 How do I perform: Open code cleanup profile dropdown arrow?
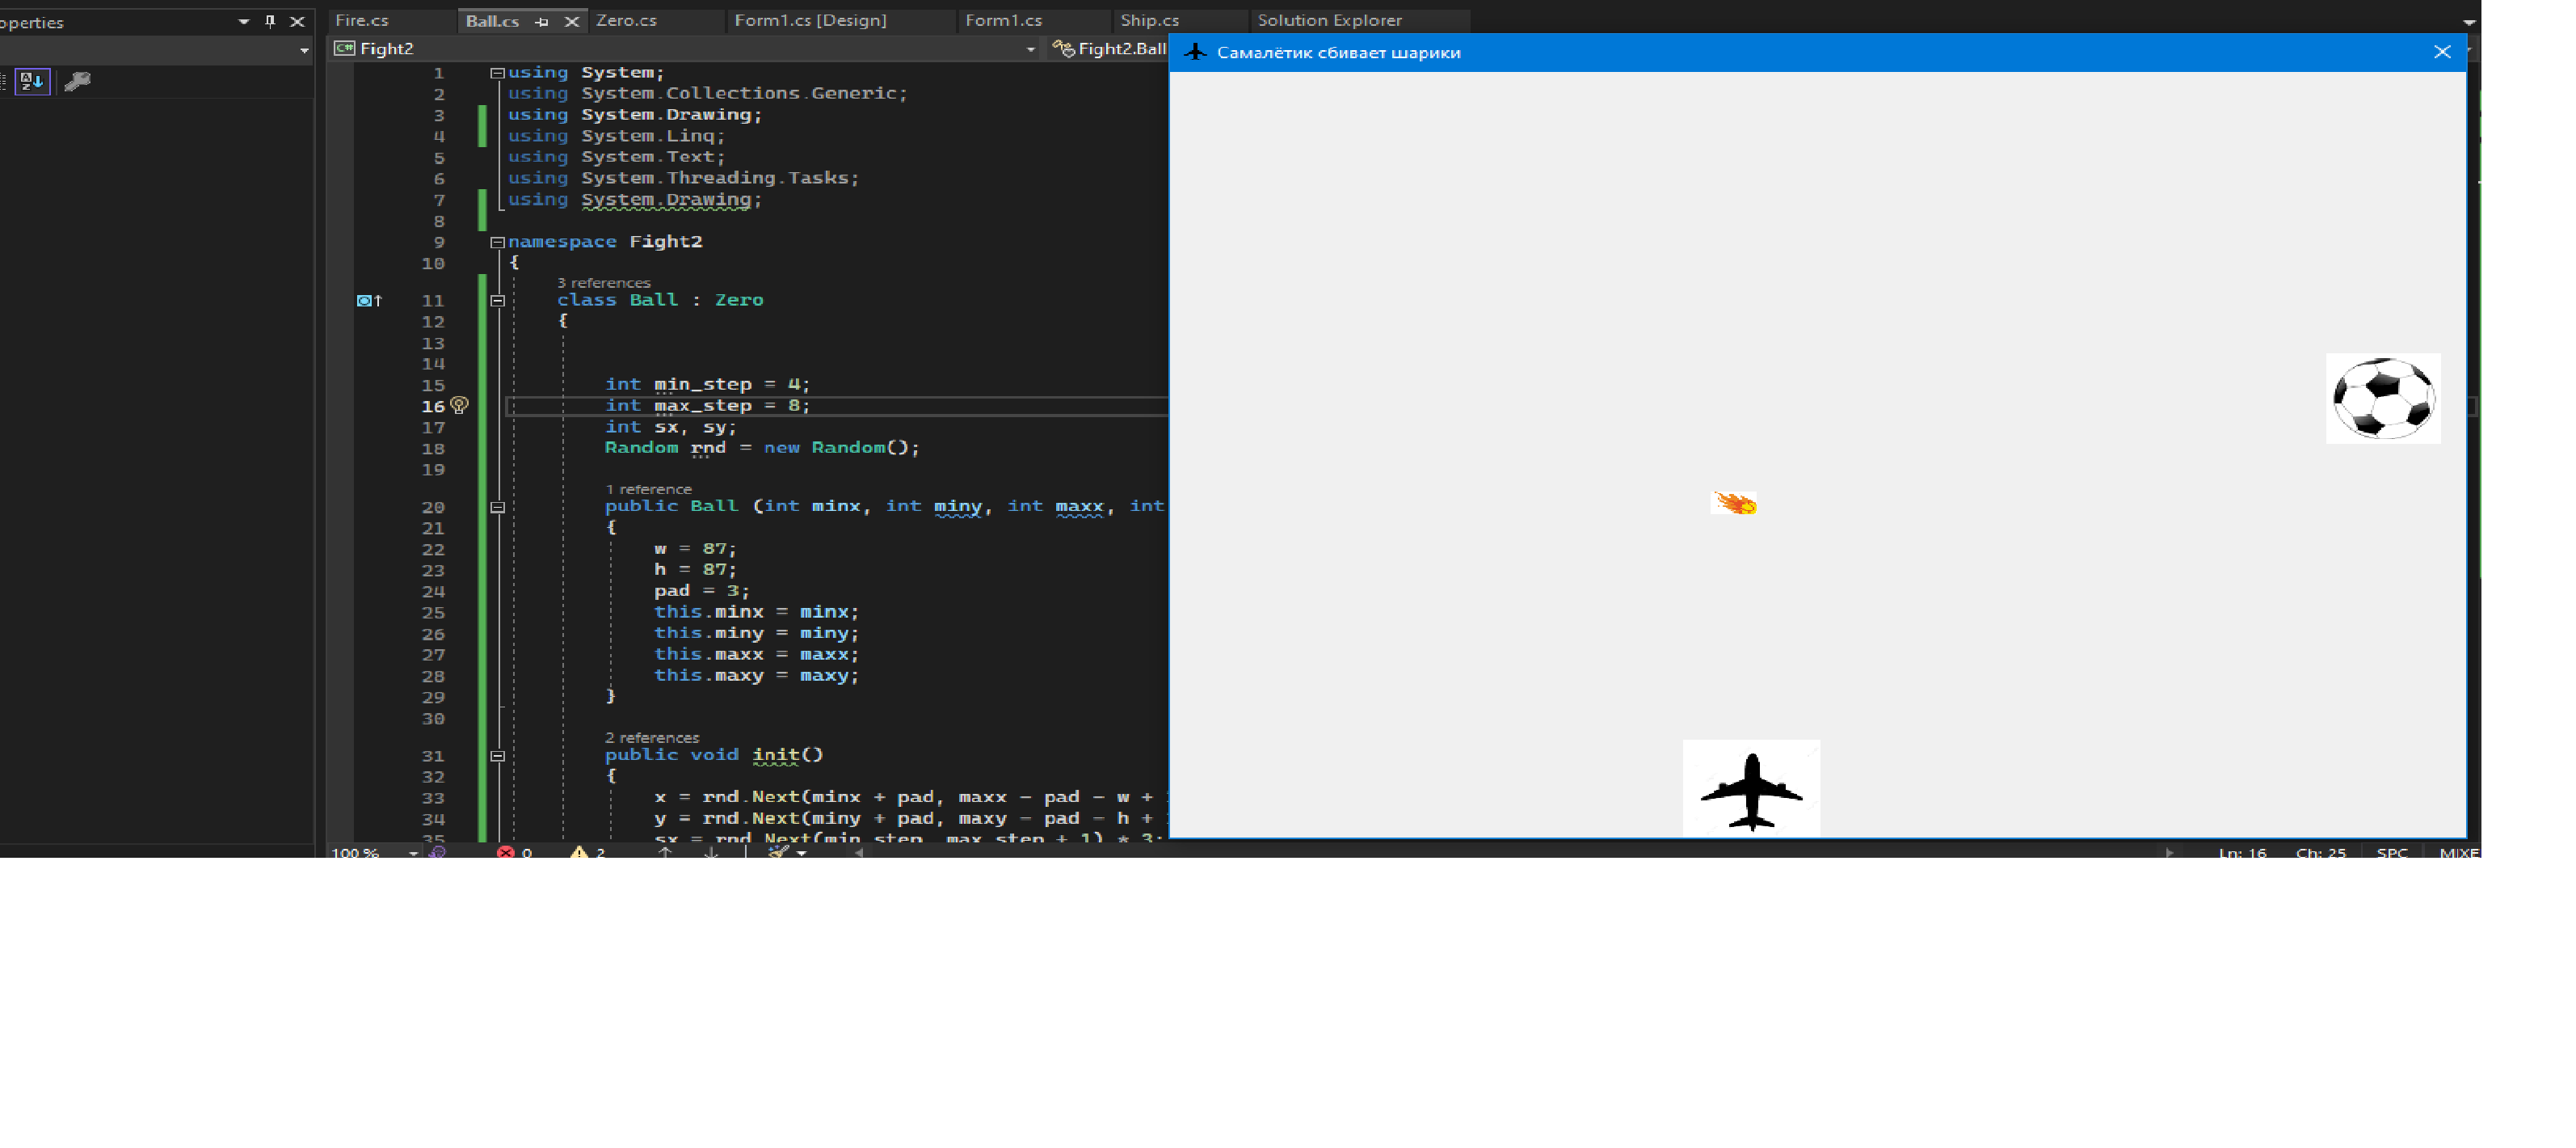[x=801, y=854]
